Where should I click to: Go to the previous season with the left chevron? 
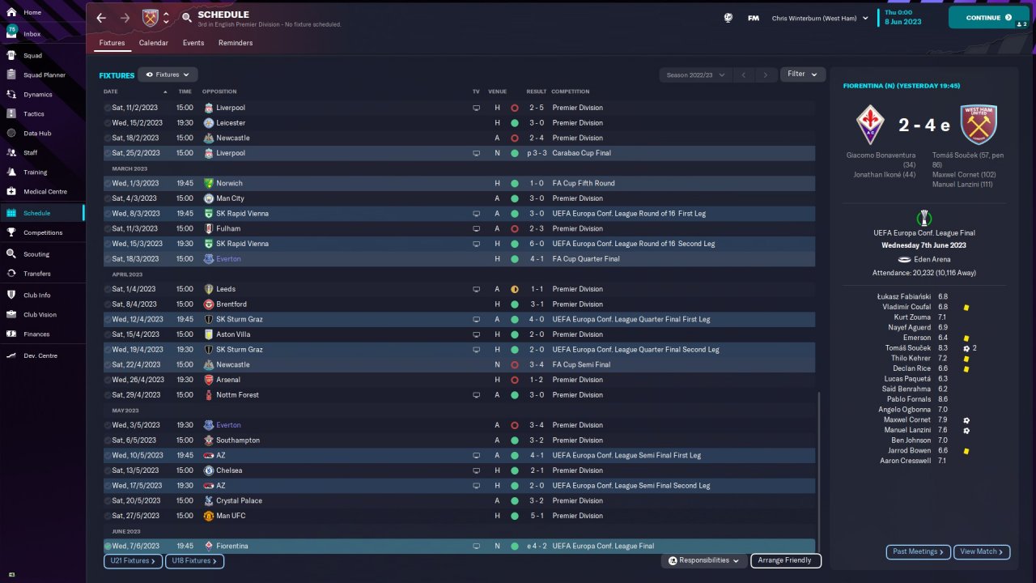pos(744,74)
